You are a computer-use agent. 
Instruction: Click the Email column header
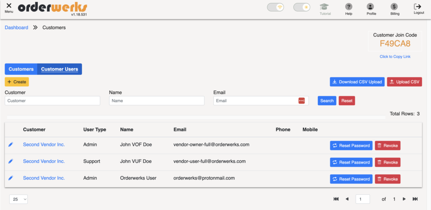(x=180, y=130)
